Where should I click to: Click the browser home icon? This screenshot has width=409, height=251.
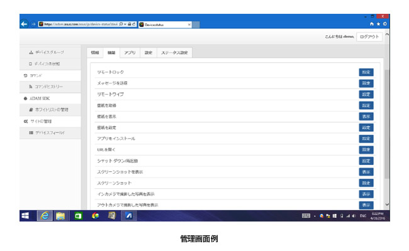[x=372, y=24]
